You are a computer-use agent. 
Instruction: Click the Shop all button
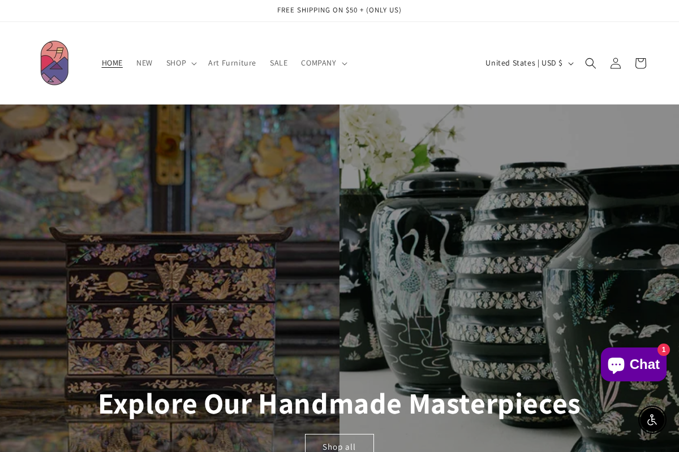point(339,444)
